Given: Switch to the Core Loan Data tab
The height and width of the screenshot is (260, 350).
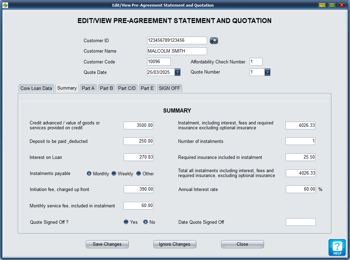Looking at the screenshot, I should pyautogui.click(x=36, y=88).
